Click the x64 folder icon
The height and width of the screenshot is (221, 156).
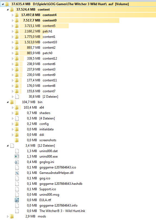click(17, 108)
